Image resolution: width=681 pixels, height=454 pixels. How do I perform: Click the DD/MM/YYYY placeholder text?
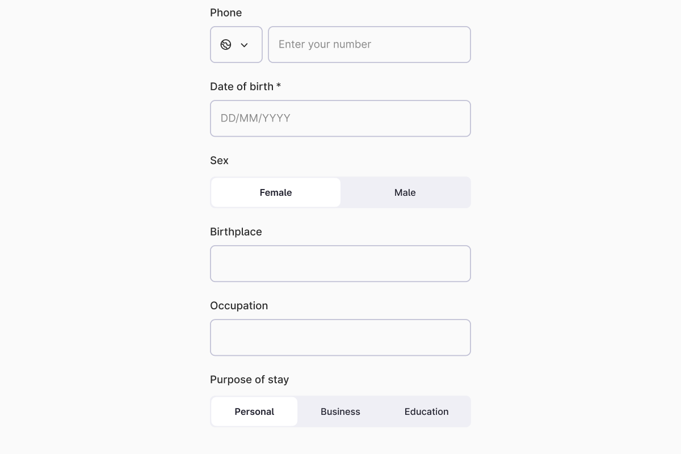click(x=255, y=119)
